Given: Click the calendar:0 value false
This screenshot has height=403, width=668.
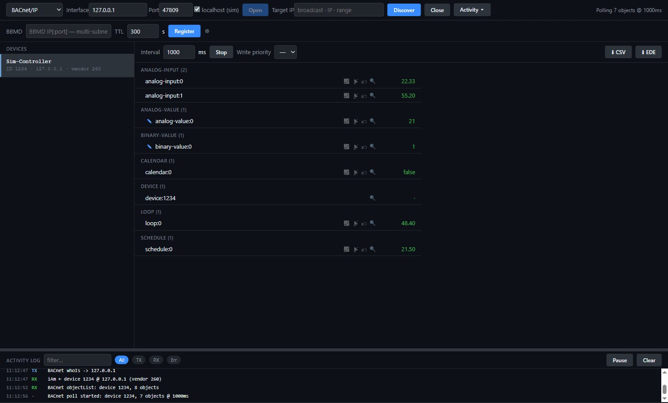Looking at the screenshot, I should tap(409, 172).
